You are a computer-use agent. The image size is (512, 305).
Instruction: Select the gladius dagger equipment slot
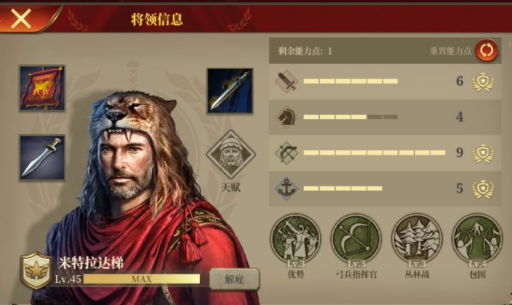click(x=42, y=157)
